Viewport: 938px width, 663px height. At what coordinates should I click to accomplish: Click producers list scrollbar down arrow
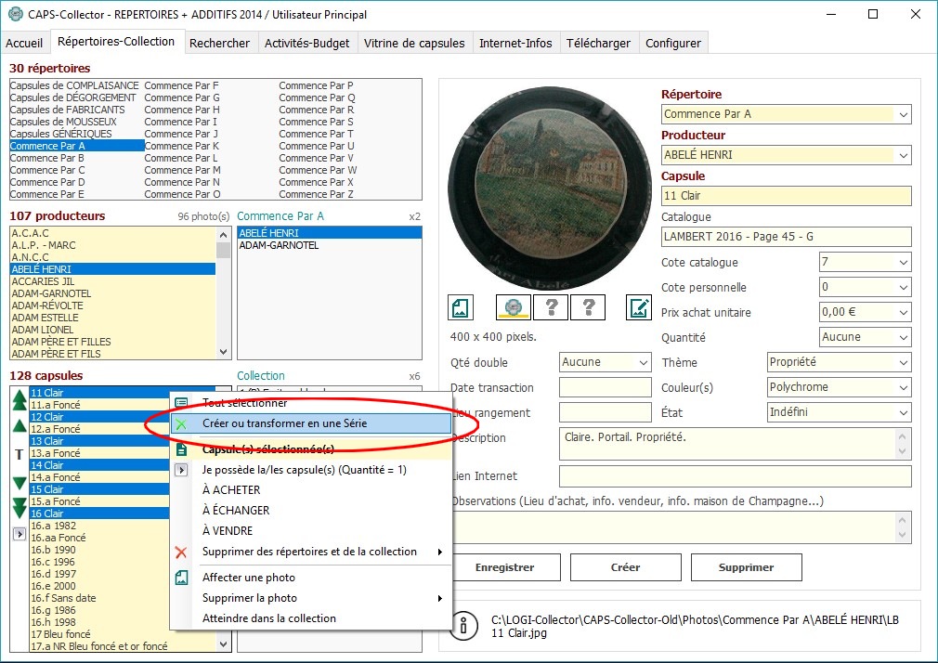(x=224, y=352)
